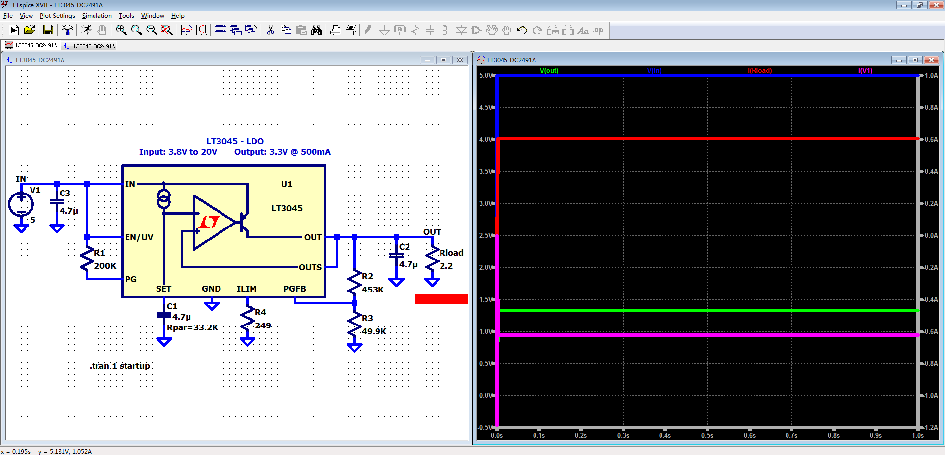Click the binoculars Find icon
Image resolution: width=945 pixels, height=455 pixels.
[x=316, y=31]
